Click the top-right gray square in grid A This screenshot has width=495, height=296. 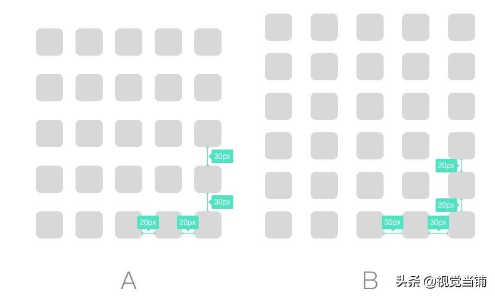[x=208, y=42]
